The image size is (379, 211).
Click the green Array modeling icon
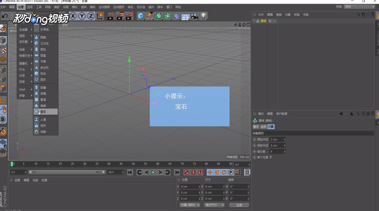pyautogui.click(x=168, y=16)
